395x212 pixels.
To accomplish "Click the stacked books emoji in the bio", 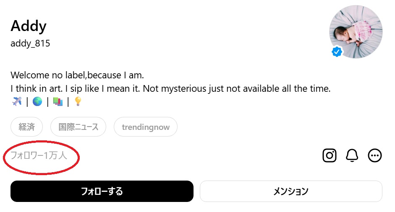I will (58, 101).
